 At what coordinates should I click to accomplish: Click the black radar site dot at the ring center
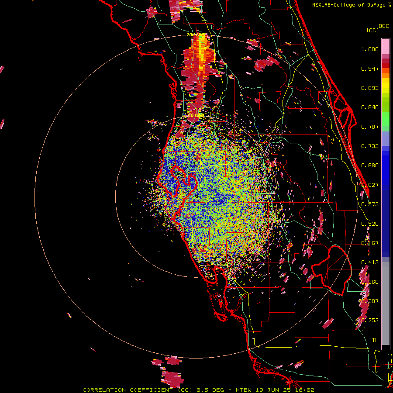click(197, 197)
